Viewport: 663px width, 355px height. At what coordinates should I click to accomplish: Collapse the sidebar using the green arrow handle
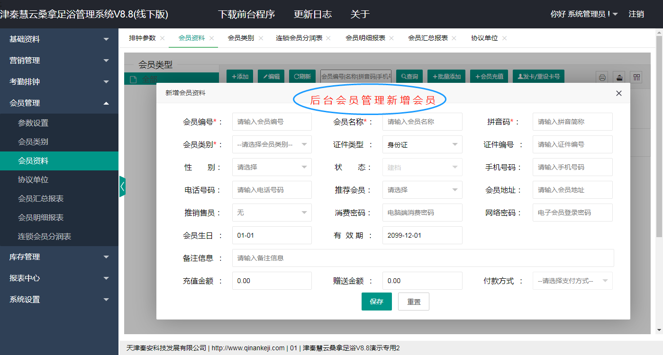click(x=122, y=186)
